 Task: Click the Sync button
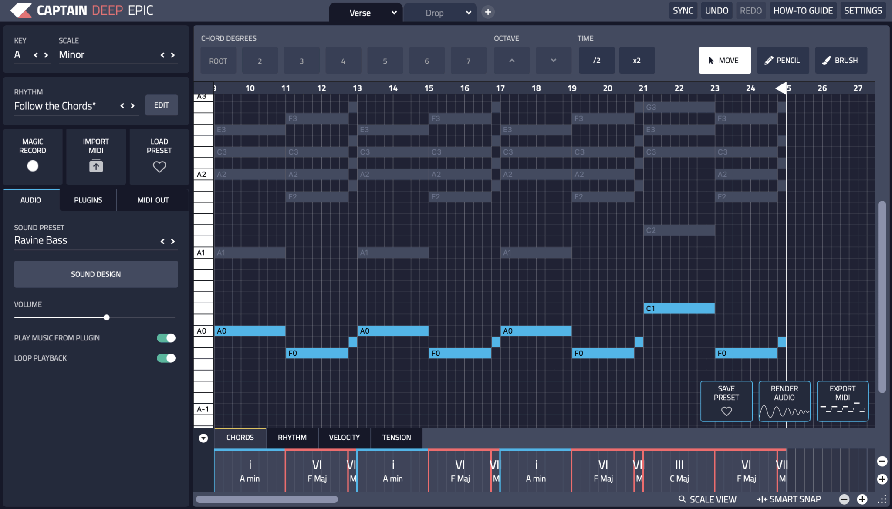click(683, 10)
